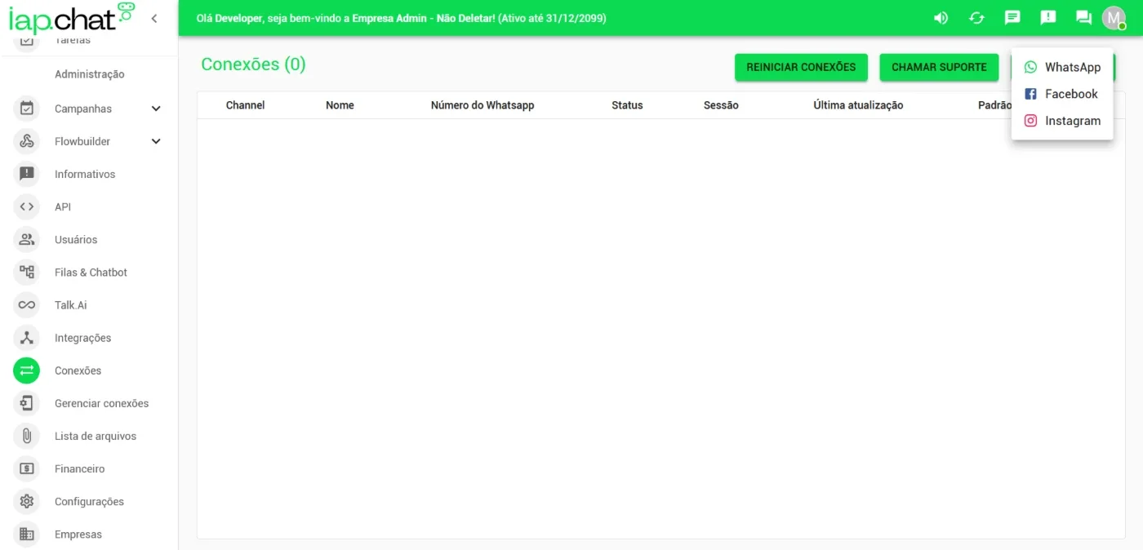Click the Número do Whatsapp column header
The image size is (1143, 550).
483,105
